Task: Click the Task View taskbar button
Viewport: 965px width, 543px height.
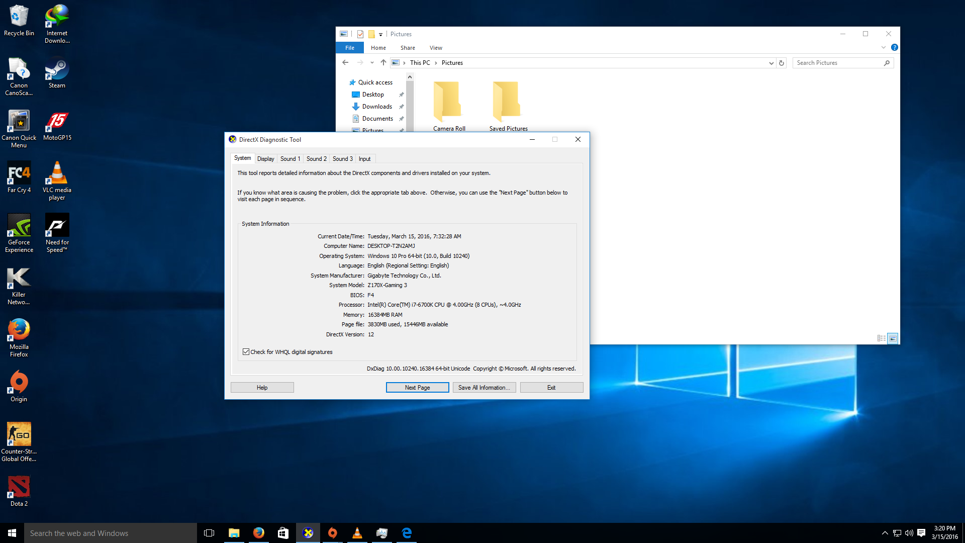Action: [x=209, y=533]
